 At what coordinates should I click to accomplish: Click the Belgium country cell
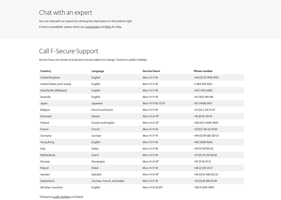pyautogui.click(x=45, y=110)
